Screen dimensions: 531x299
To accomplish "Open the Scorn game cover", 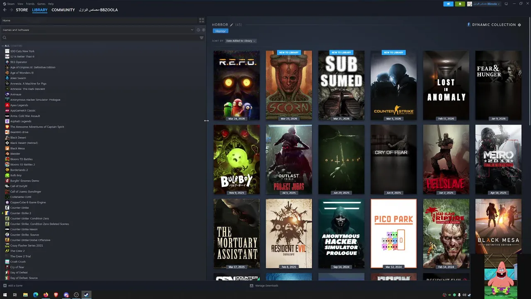I will [289, 86].
